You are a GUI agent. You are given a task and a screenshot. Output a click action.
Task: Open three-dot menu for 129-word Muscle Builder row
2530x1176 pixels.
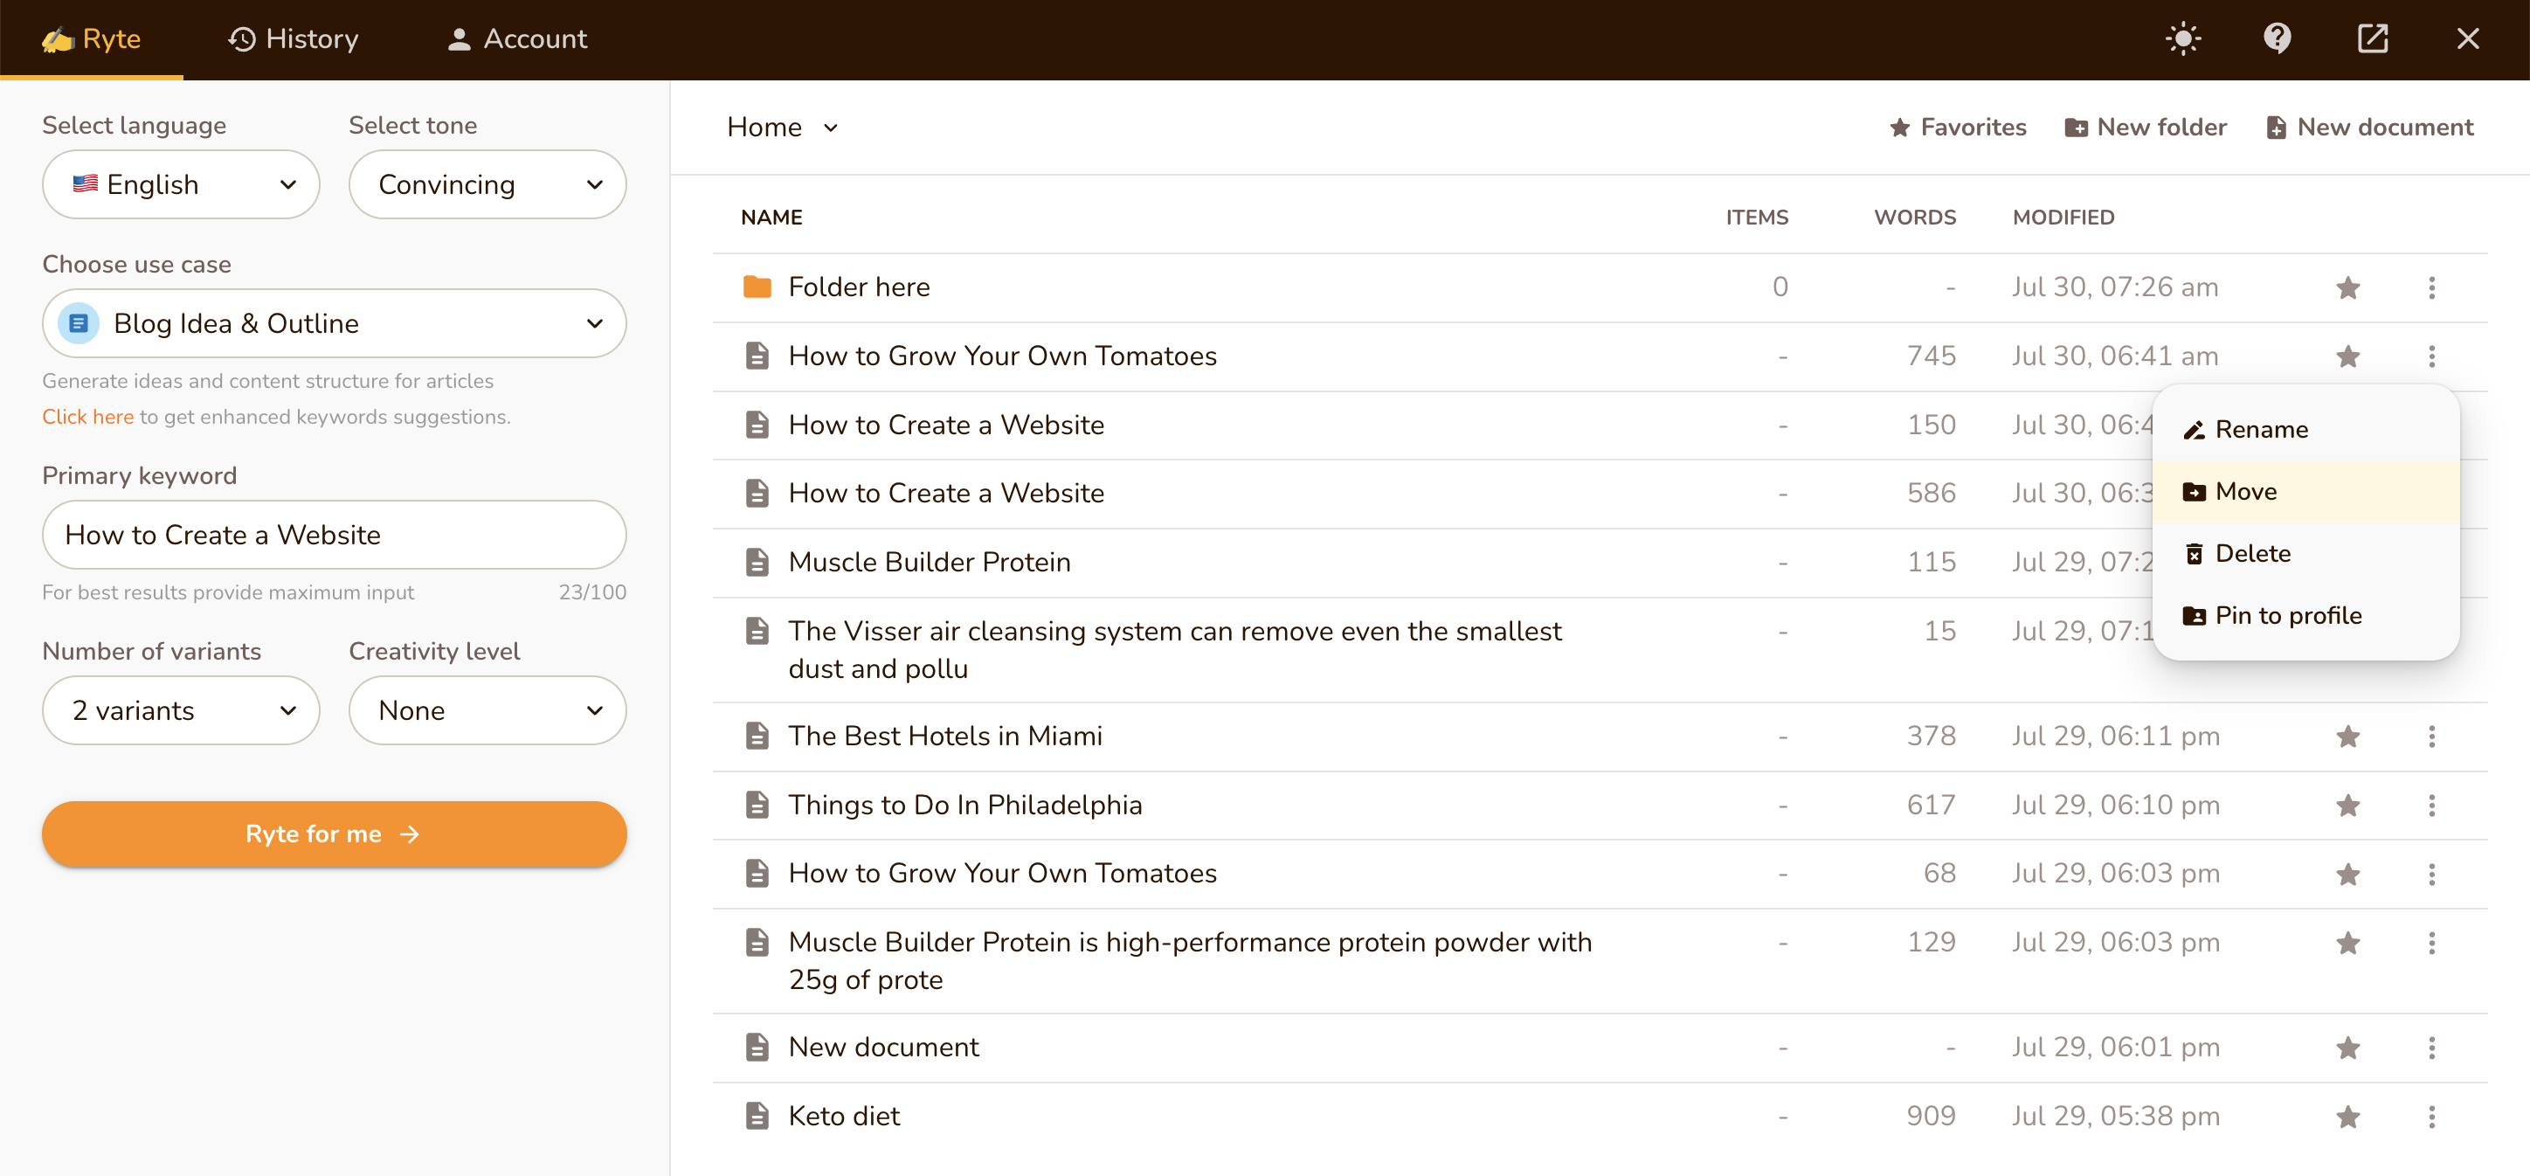pyautogui.click(x=2430, y=943)
